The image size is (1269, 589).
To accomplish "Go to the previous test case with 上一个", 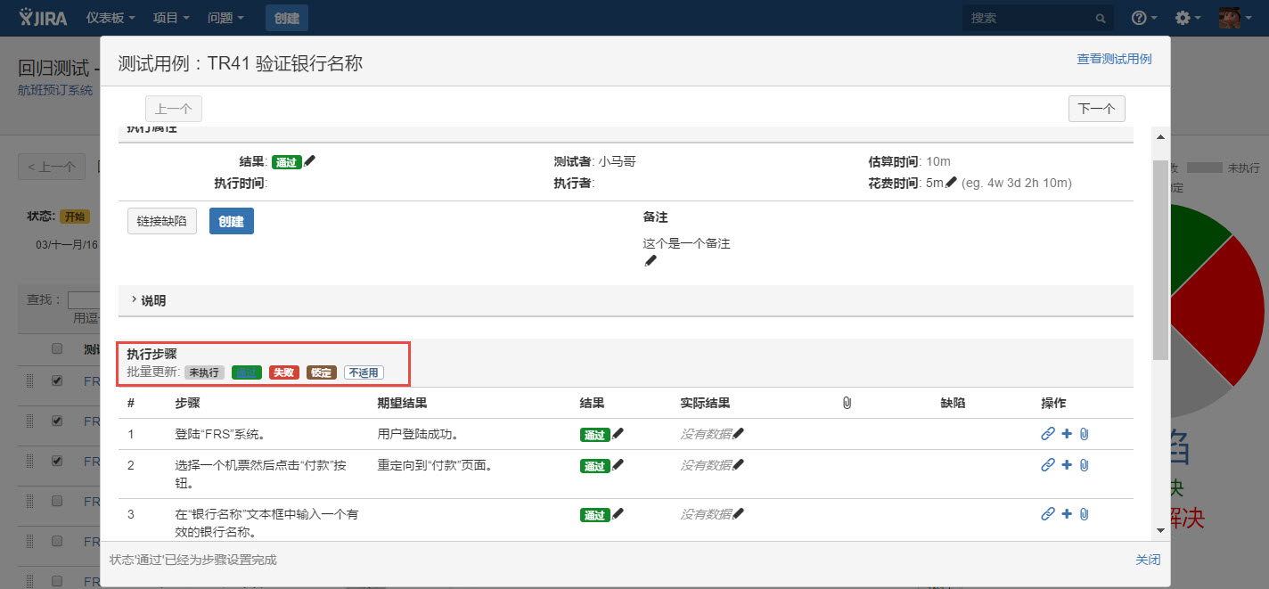I will tap(174, 109).
